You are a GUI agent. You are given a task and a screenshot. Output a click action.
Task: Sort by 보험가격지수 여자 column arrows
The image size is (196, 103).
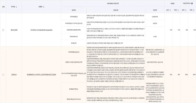tap(194, 10)
